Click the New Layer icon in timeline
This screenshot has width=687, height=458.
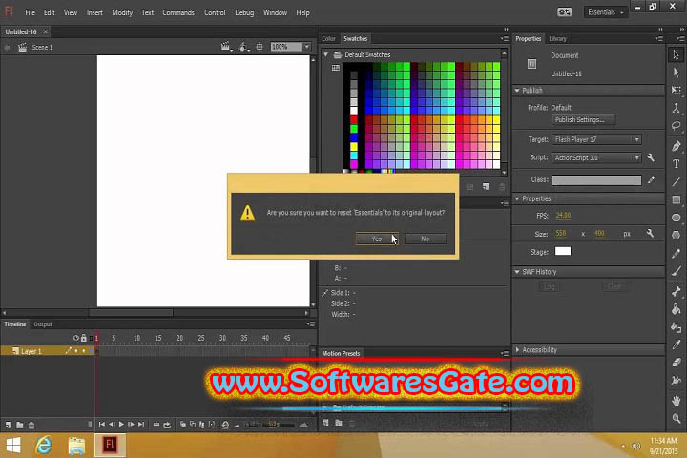[x=9, y=425]
